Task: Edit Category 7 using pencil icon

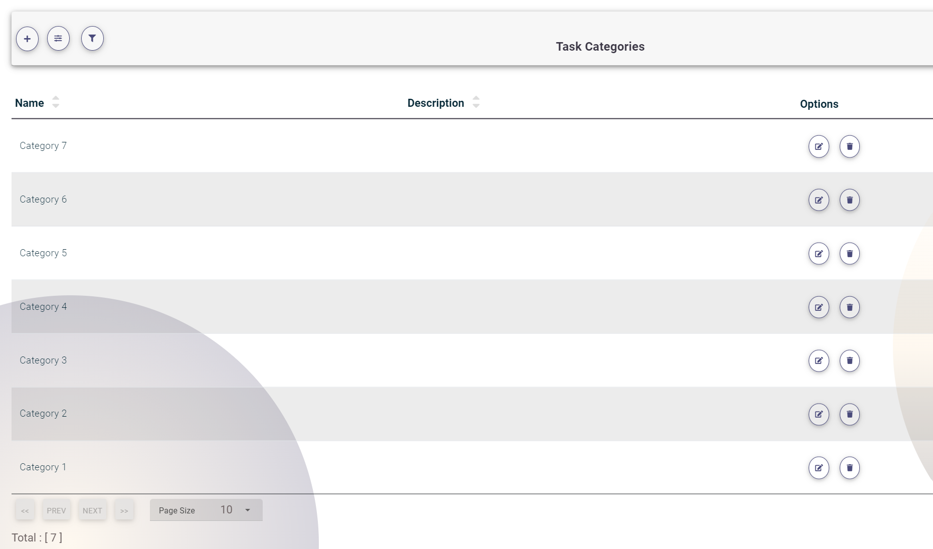Action: pyautogui.click(x=819, y=147)
